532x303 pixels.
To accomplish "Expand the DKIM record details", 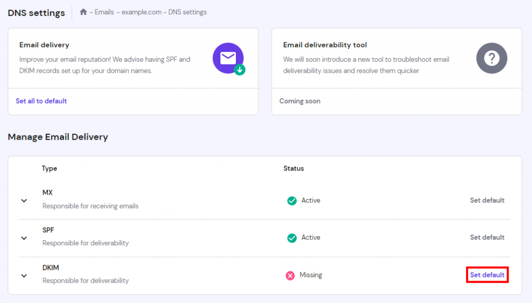I will pyautogui.click(x=24, y=275).
